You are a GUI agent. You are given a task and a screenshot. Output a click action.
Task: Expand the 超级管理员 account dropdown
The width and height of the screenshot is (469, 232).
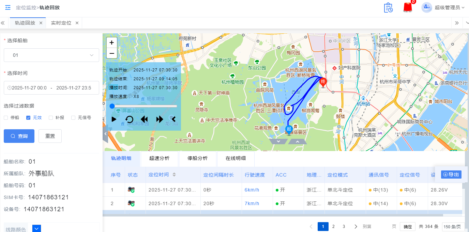[463, 7]
